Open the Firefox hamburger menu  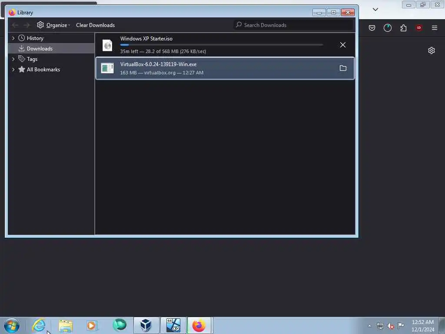[435, 28]
